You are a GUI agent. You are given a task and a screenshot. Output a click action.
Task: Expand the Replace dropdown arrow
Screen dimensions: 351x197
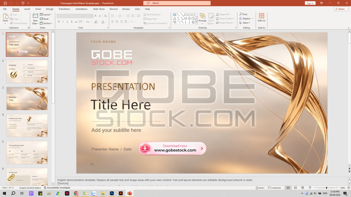[253, 19]
